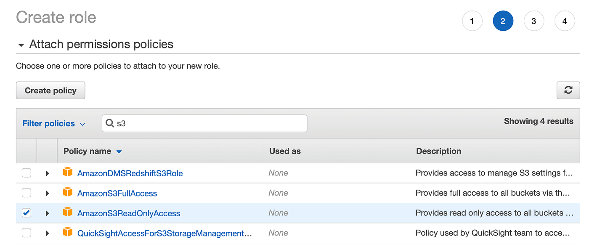This screenshot has height=252, width=589.
Task: Open the AmazonS3ReadOnlyAccess policy link
Action: pos(128,213)
